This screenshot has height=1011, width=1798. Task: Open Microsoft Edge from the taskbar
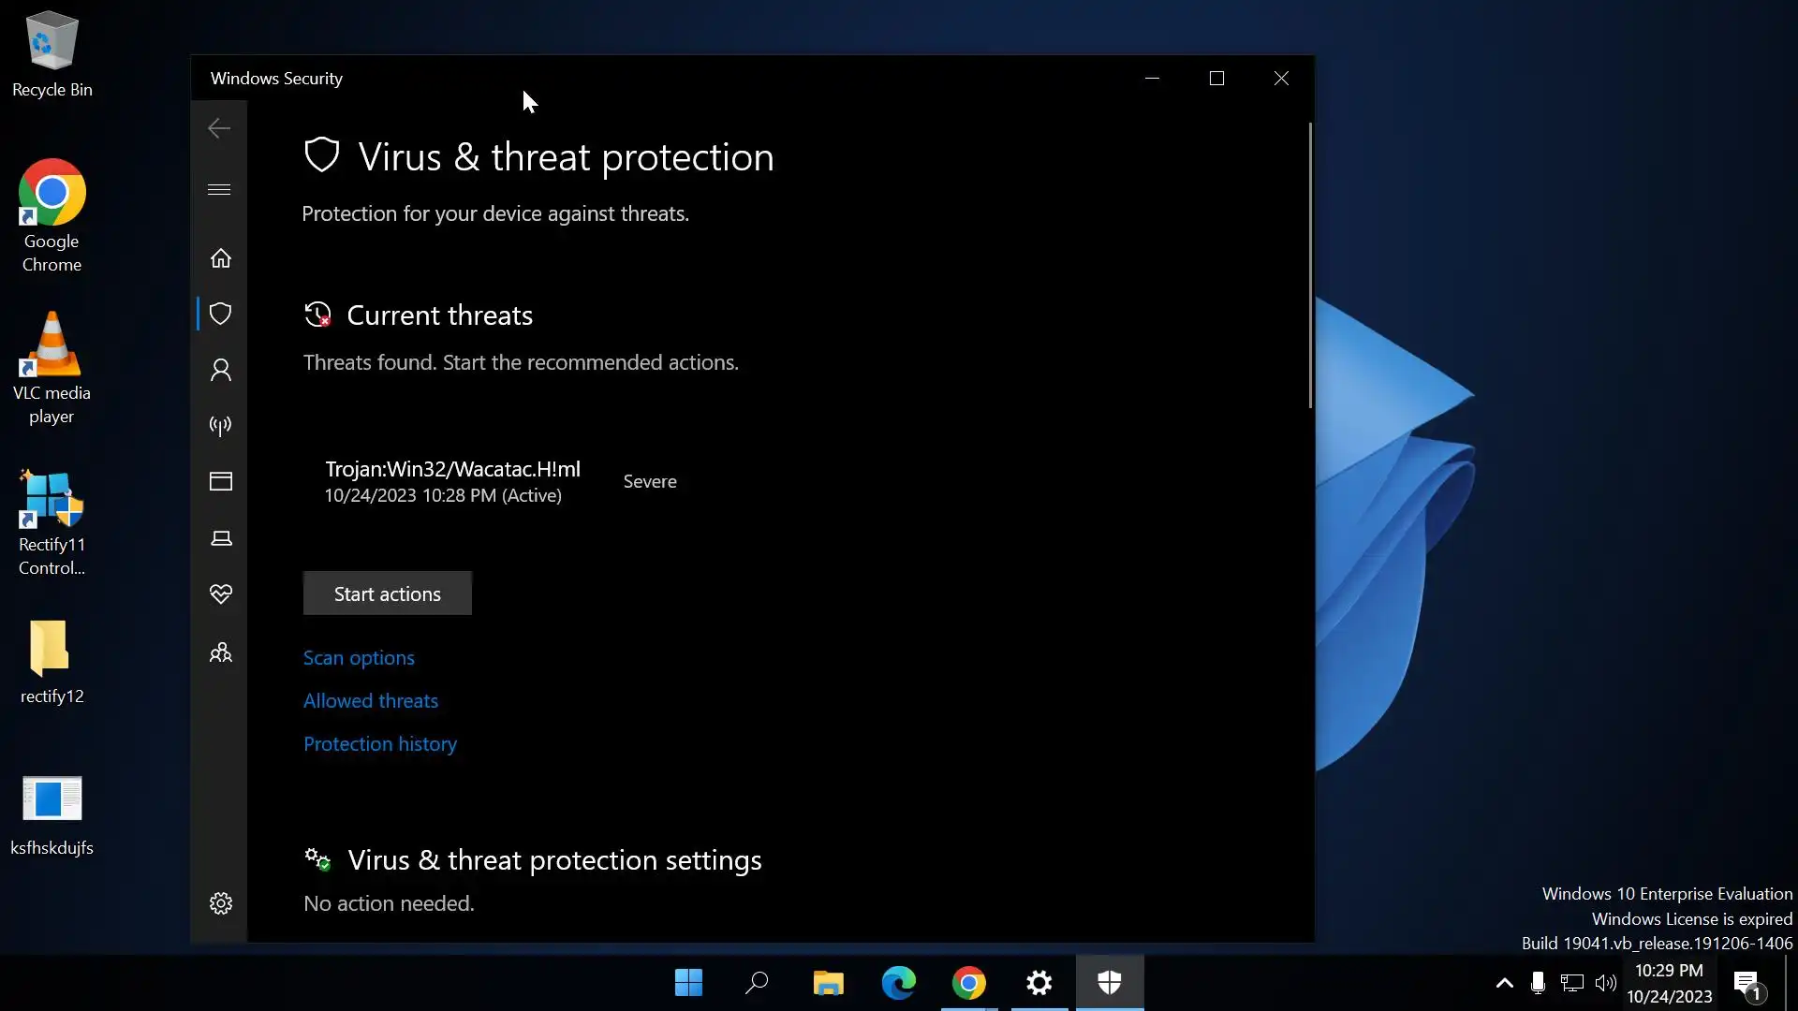coord(898,983)
